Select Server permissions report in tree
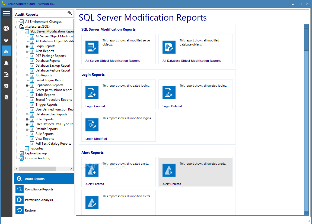This screenshot has width=312, height=224. [53, 90]
